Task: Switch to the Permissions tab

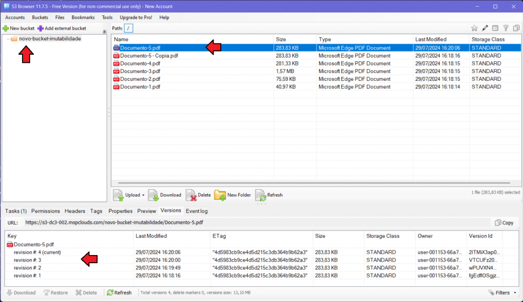Action: (45, 211)
